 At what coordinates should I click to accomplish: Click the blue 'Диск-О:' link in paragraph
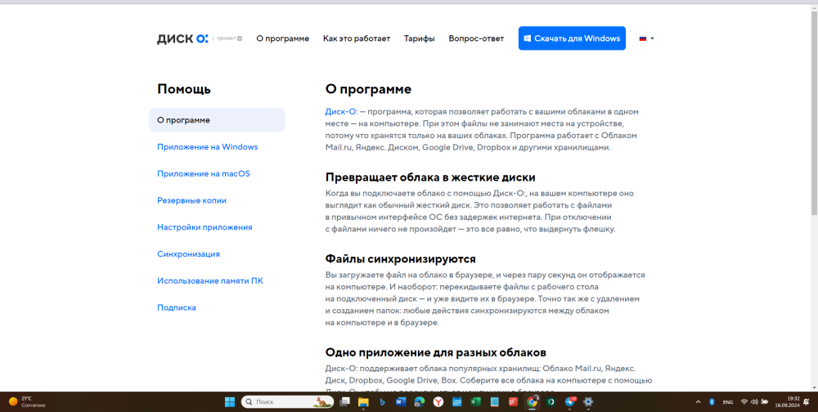tap(341, 112)
